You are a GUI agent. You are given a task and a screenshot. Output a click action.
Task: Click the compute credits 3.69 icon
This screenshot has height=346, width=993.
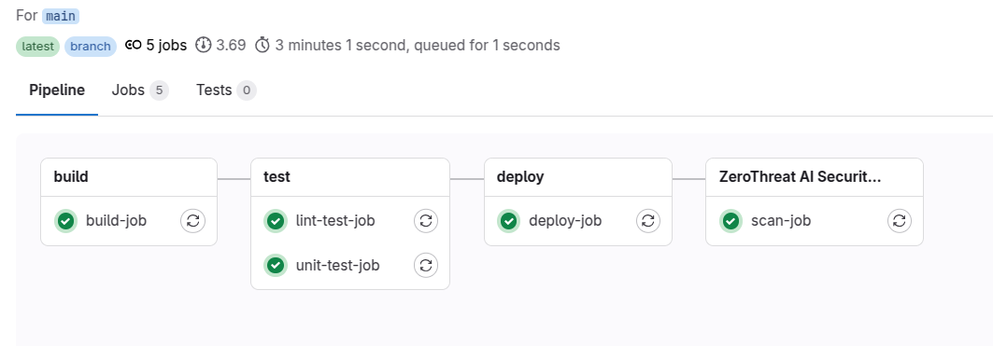tap(204, 46)
